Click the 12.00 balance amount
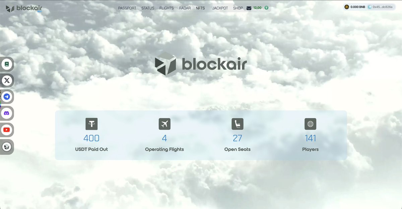Image resolution: width=402 pixels, height=209 pixels. (257, 8)
